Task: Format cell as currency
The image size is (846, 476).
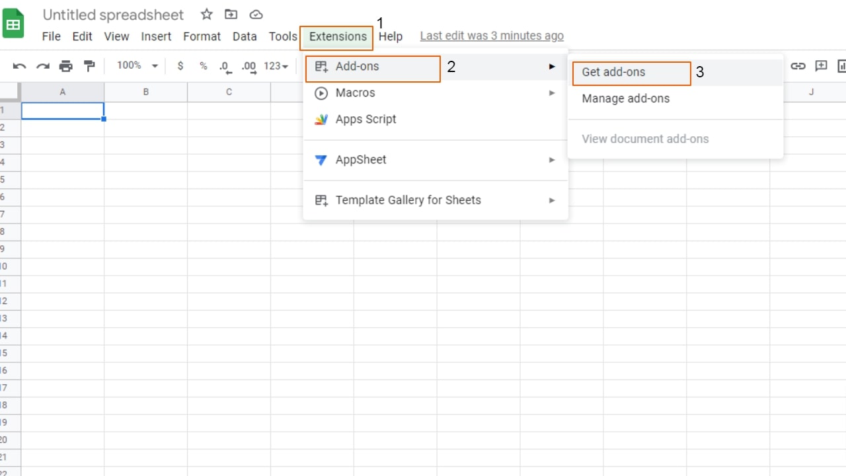Action: coord(180,66)
